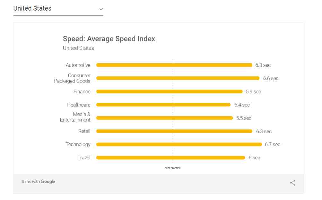Click the Automotive category label

pyautogui.click(x=78, y=65)
